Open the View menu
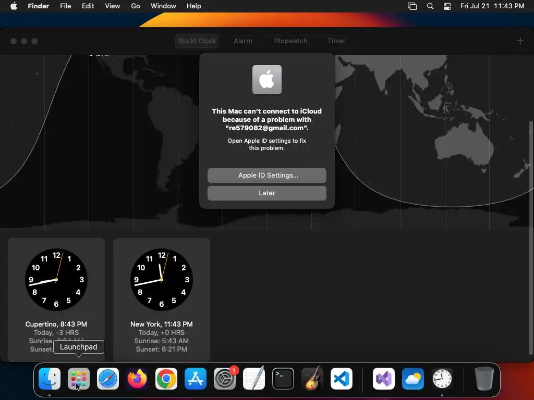The width and height of the screenshot is (534, 400). (x=113, y=6)
